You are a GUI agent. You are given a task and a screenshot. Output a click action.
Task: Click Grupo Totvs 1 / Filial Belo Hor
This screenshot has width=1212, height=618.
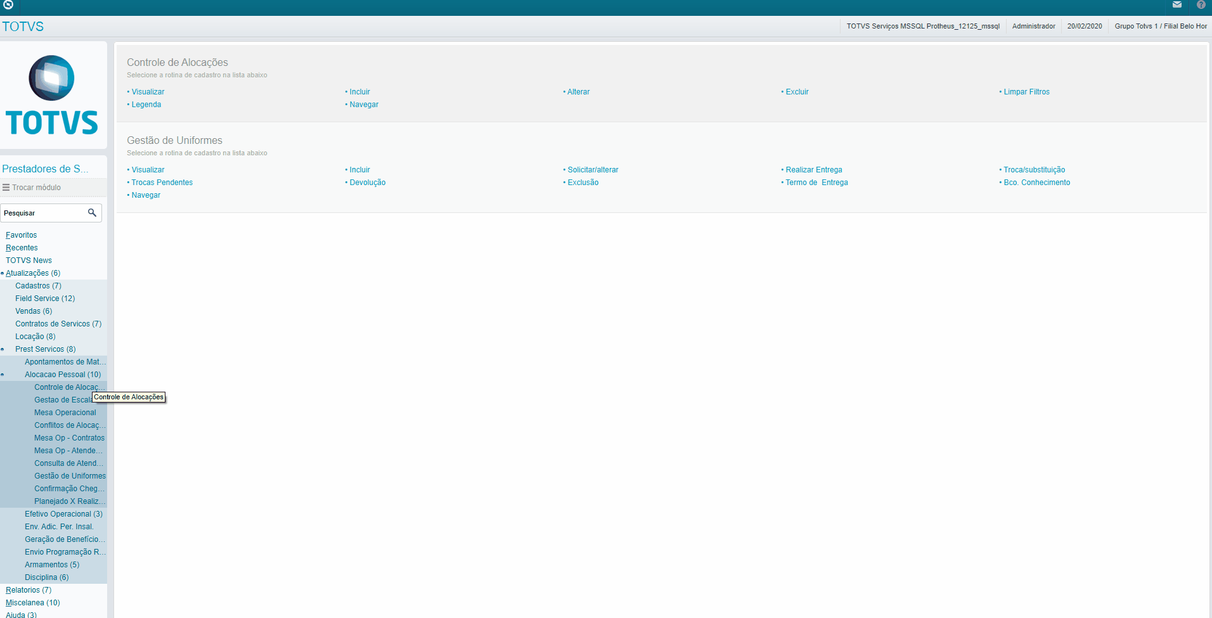(1161, 26)
